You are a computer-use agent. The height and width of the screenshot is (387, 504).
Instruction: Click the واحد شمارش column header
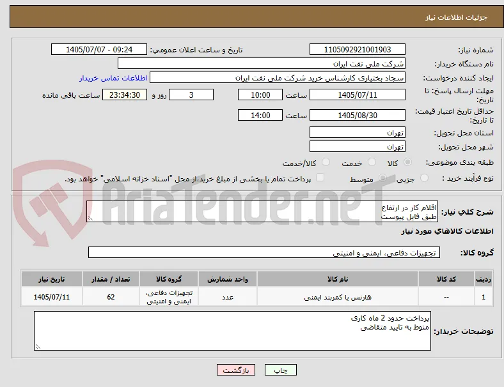(228, 279)
